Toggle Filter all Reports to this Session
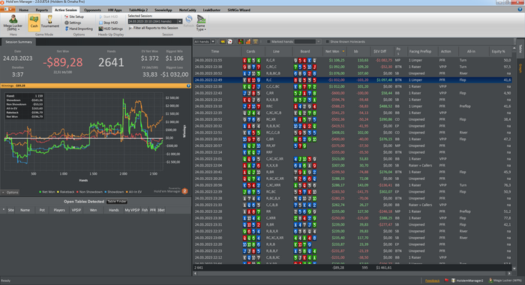 pos(154,28)
